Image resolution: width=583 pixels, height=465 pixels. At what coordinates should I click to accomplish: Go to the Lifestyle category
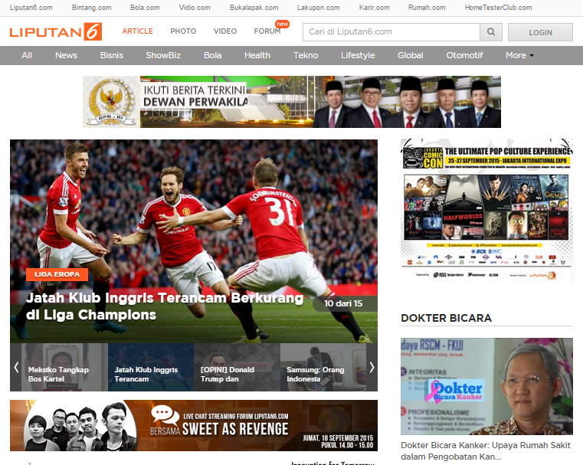tap(358, 55)
